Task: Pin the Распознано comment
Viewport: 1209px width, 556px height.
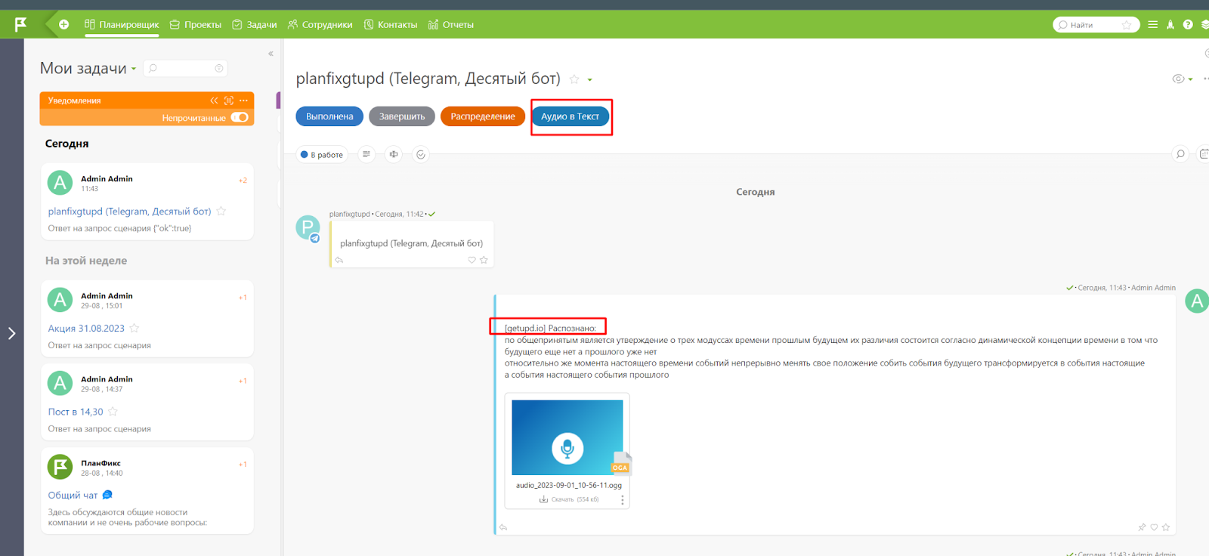Action: click(x=1142, y=527)
